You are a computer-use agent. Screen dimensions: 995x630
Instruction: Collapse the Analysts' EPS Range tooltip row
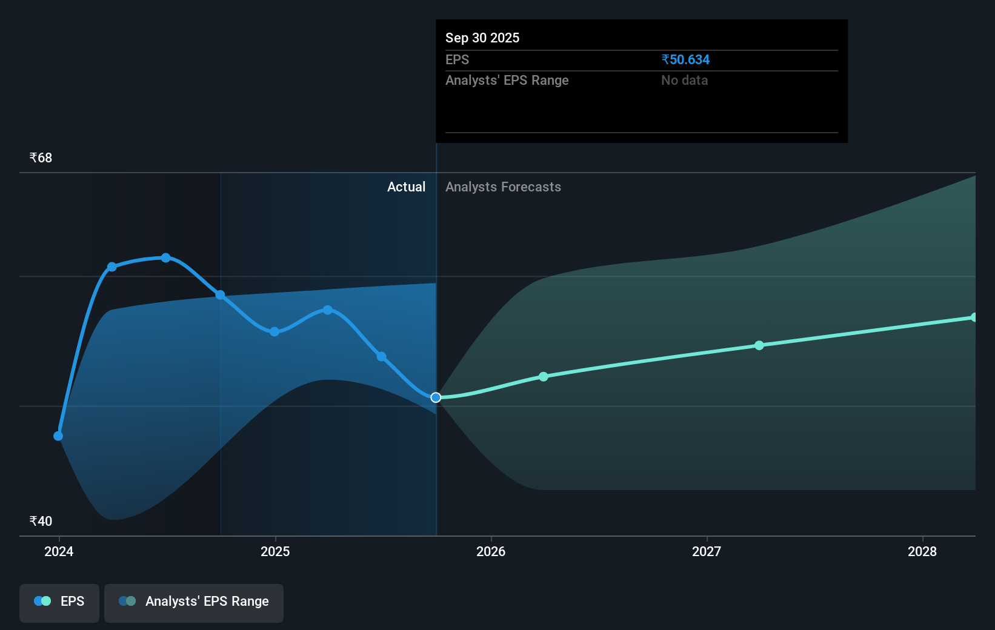pyautogui.click(x=507, y=80)
